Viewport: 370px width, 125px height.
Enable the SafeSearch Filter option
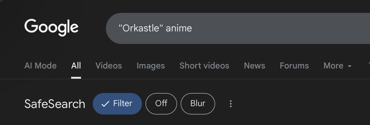click(x=117, y=104)
